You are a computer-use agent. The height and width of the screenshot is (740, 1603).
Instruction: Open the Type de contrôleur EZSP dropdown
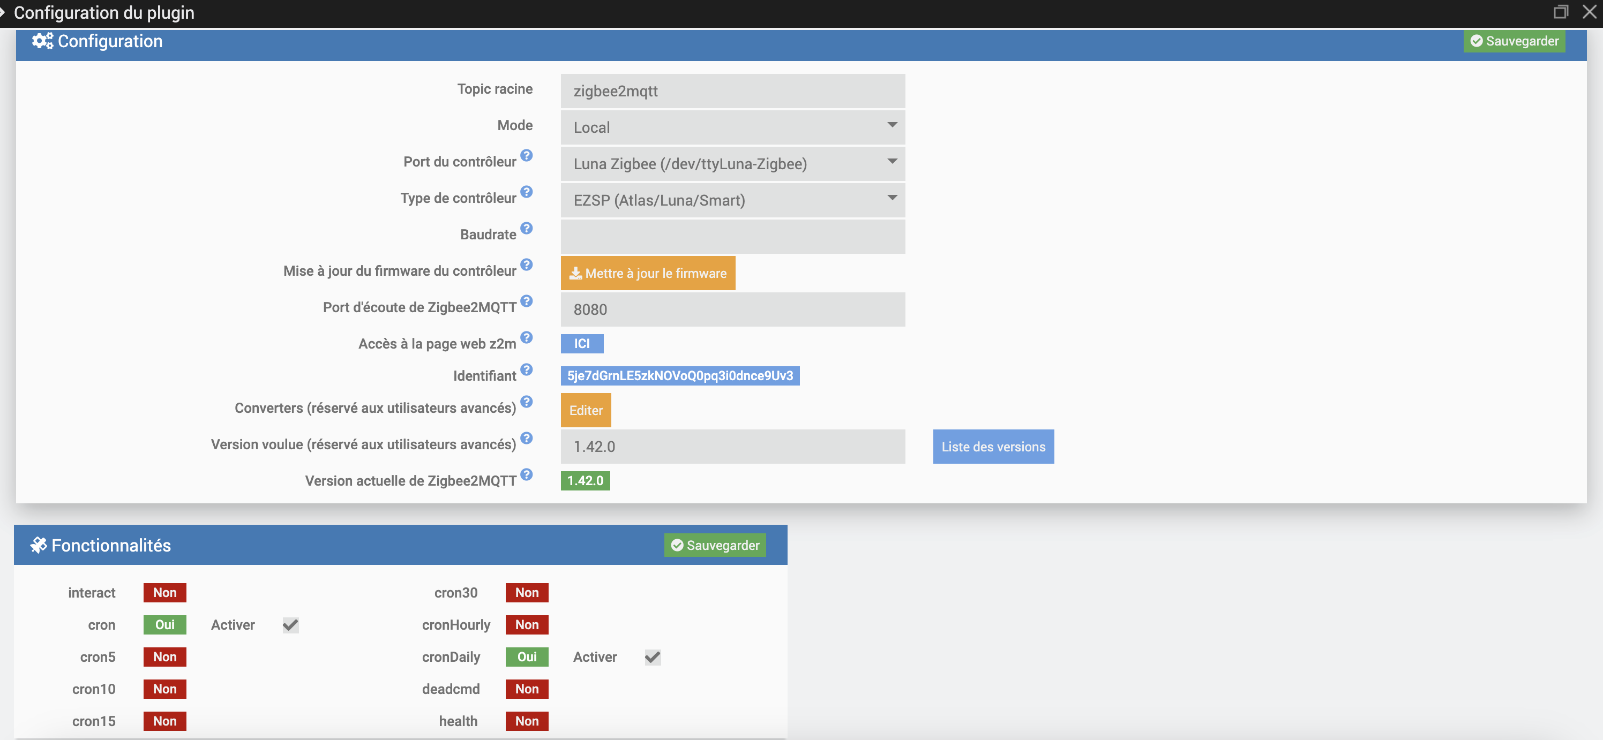[732, 200]
